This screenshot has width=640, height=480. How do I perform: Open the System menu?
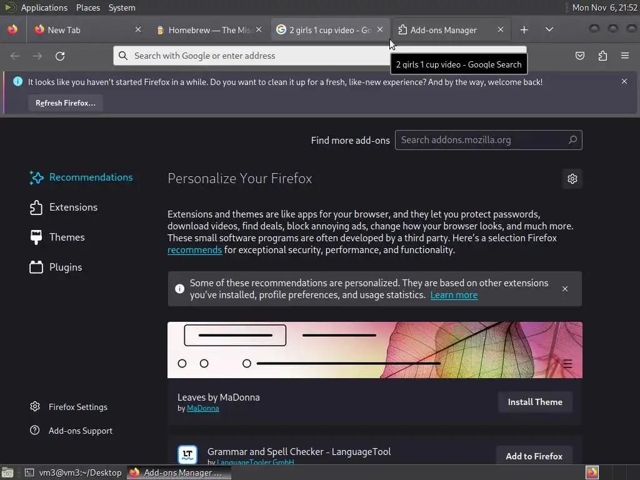pyautogui.click(x=122, y=7)
